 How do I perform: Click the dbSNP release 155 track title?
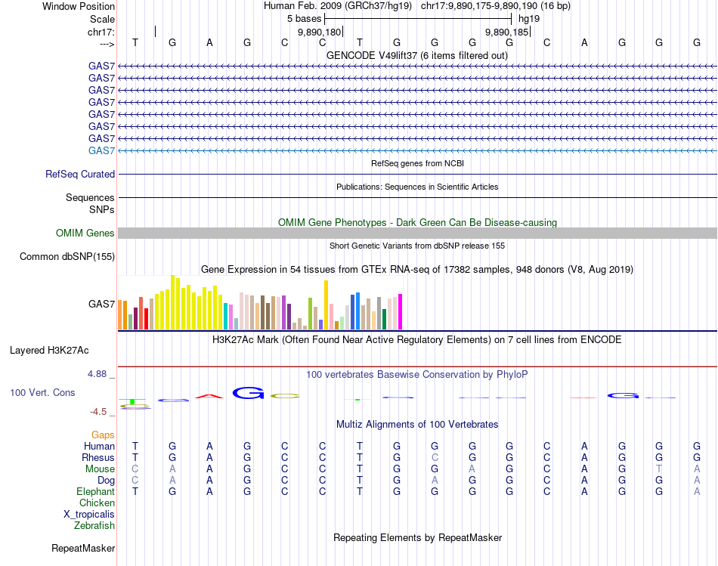pyautogui.click(x=416, y=246)
